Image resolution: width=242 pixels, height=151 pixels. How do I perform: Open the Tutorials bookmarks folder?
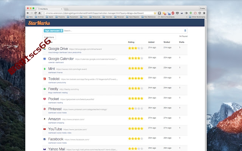[107, 17]
